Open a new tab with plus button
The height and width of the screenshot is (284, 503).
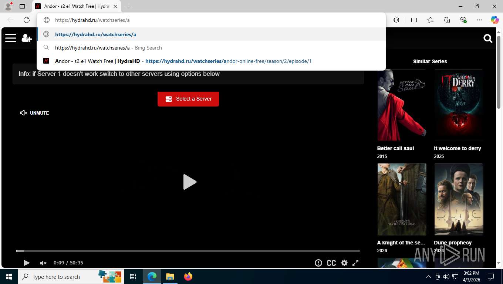click(x=129, y=6)
